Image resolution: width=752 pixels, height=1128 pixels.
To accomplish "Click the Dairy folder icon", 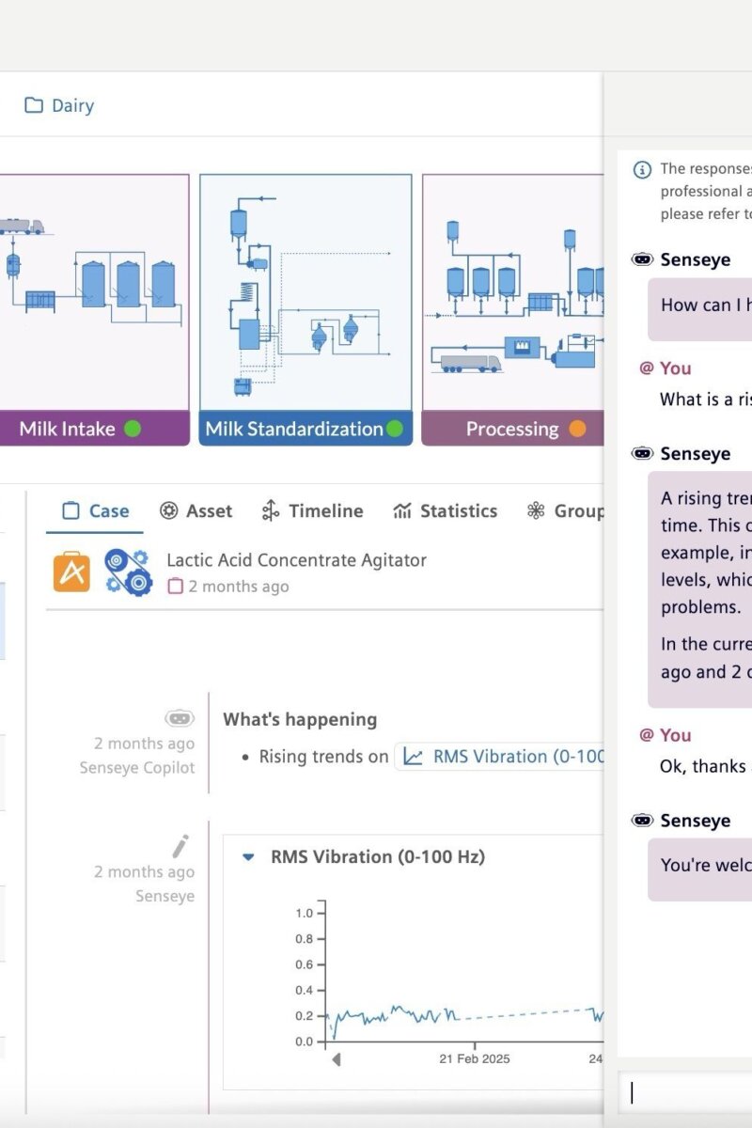I will click(34, 105).
